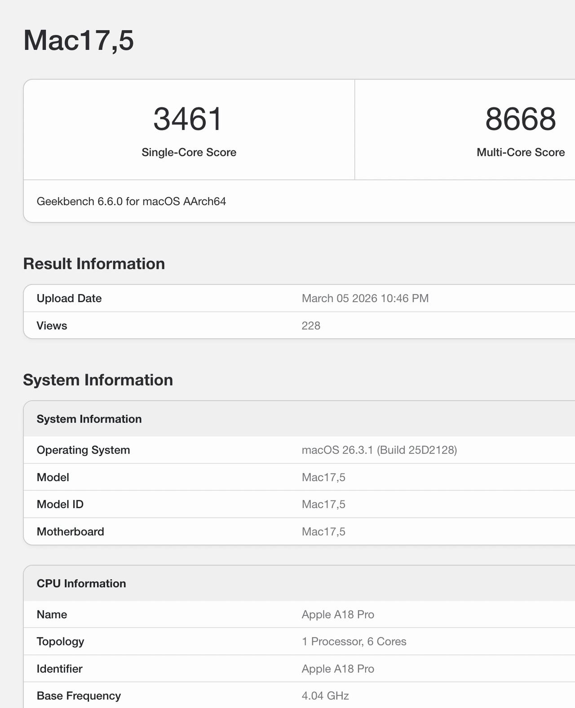Screen dimensions: 575x708
Task: Select the Apple A18 Pro value in Name row
Action: click(x=338, y=614)
